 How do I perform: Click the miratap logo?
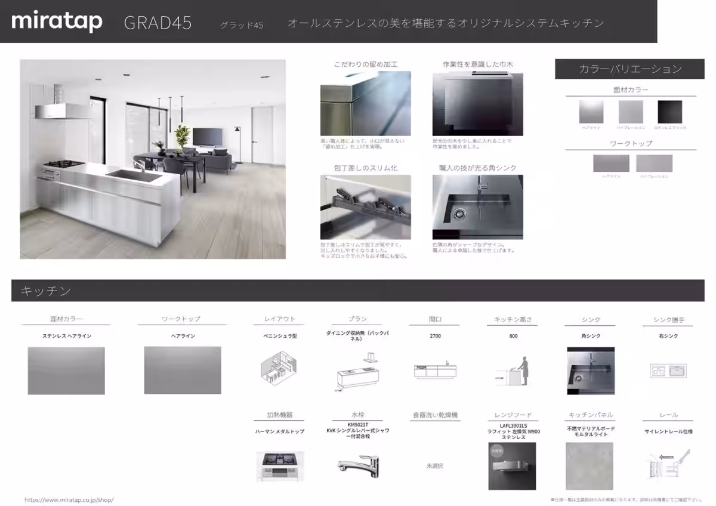(57, 22)
